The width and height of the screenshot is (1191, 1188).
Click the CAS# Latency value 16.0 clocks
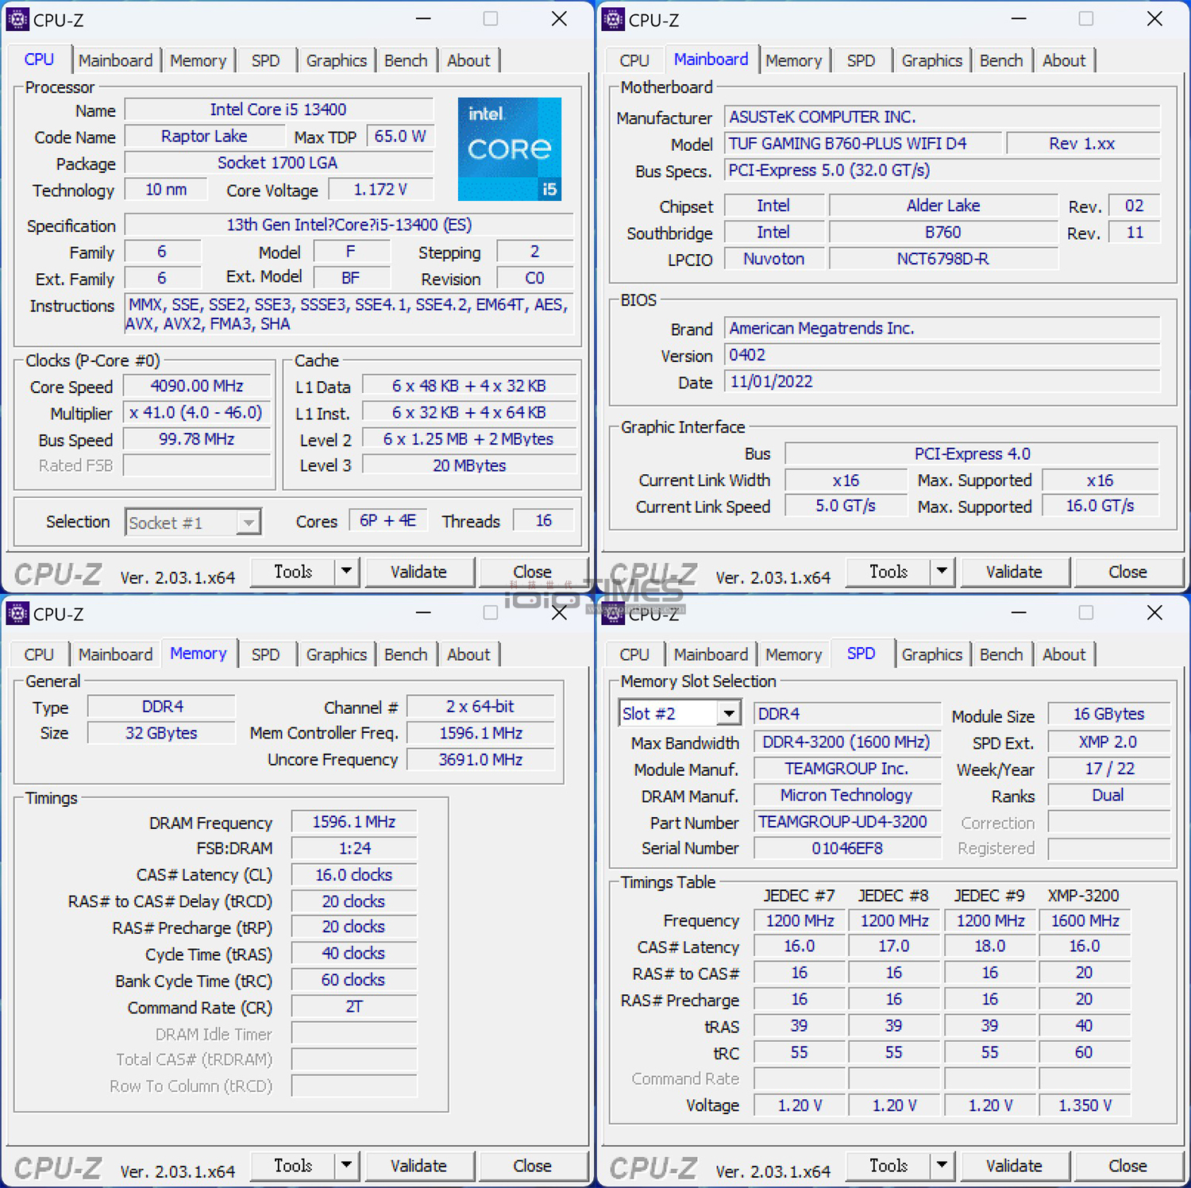coord(354,875)
